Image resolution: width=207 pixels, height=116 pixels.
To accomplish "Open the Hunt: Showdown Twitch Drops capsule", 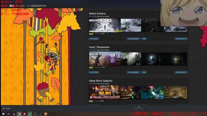I will (x=105, y=59).
